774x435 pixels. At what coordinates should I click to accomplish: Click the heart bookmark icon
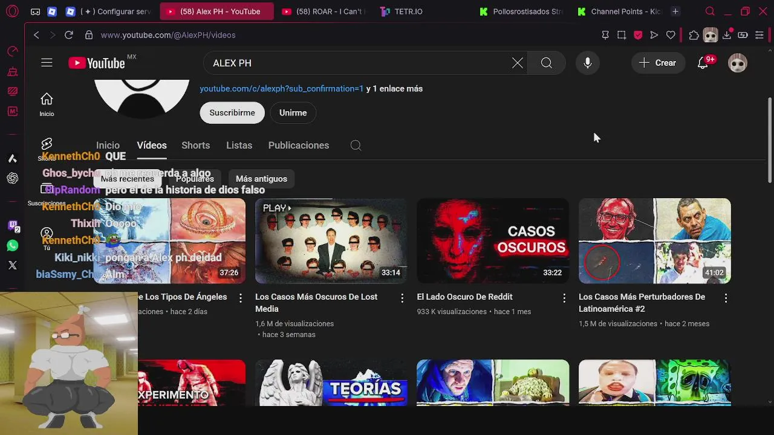(x=671, y=35)
